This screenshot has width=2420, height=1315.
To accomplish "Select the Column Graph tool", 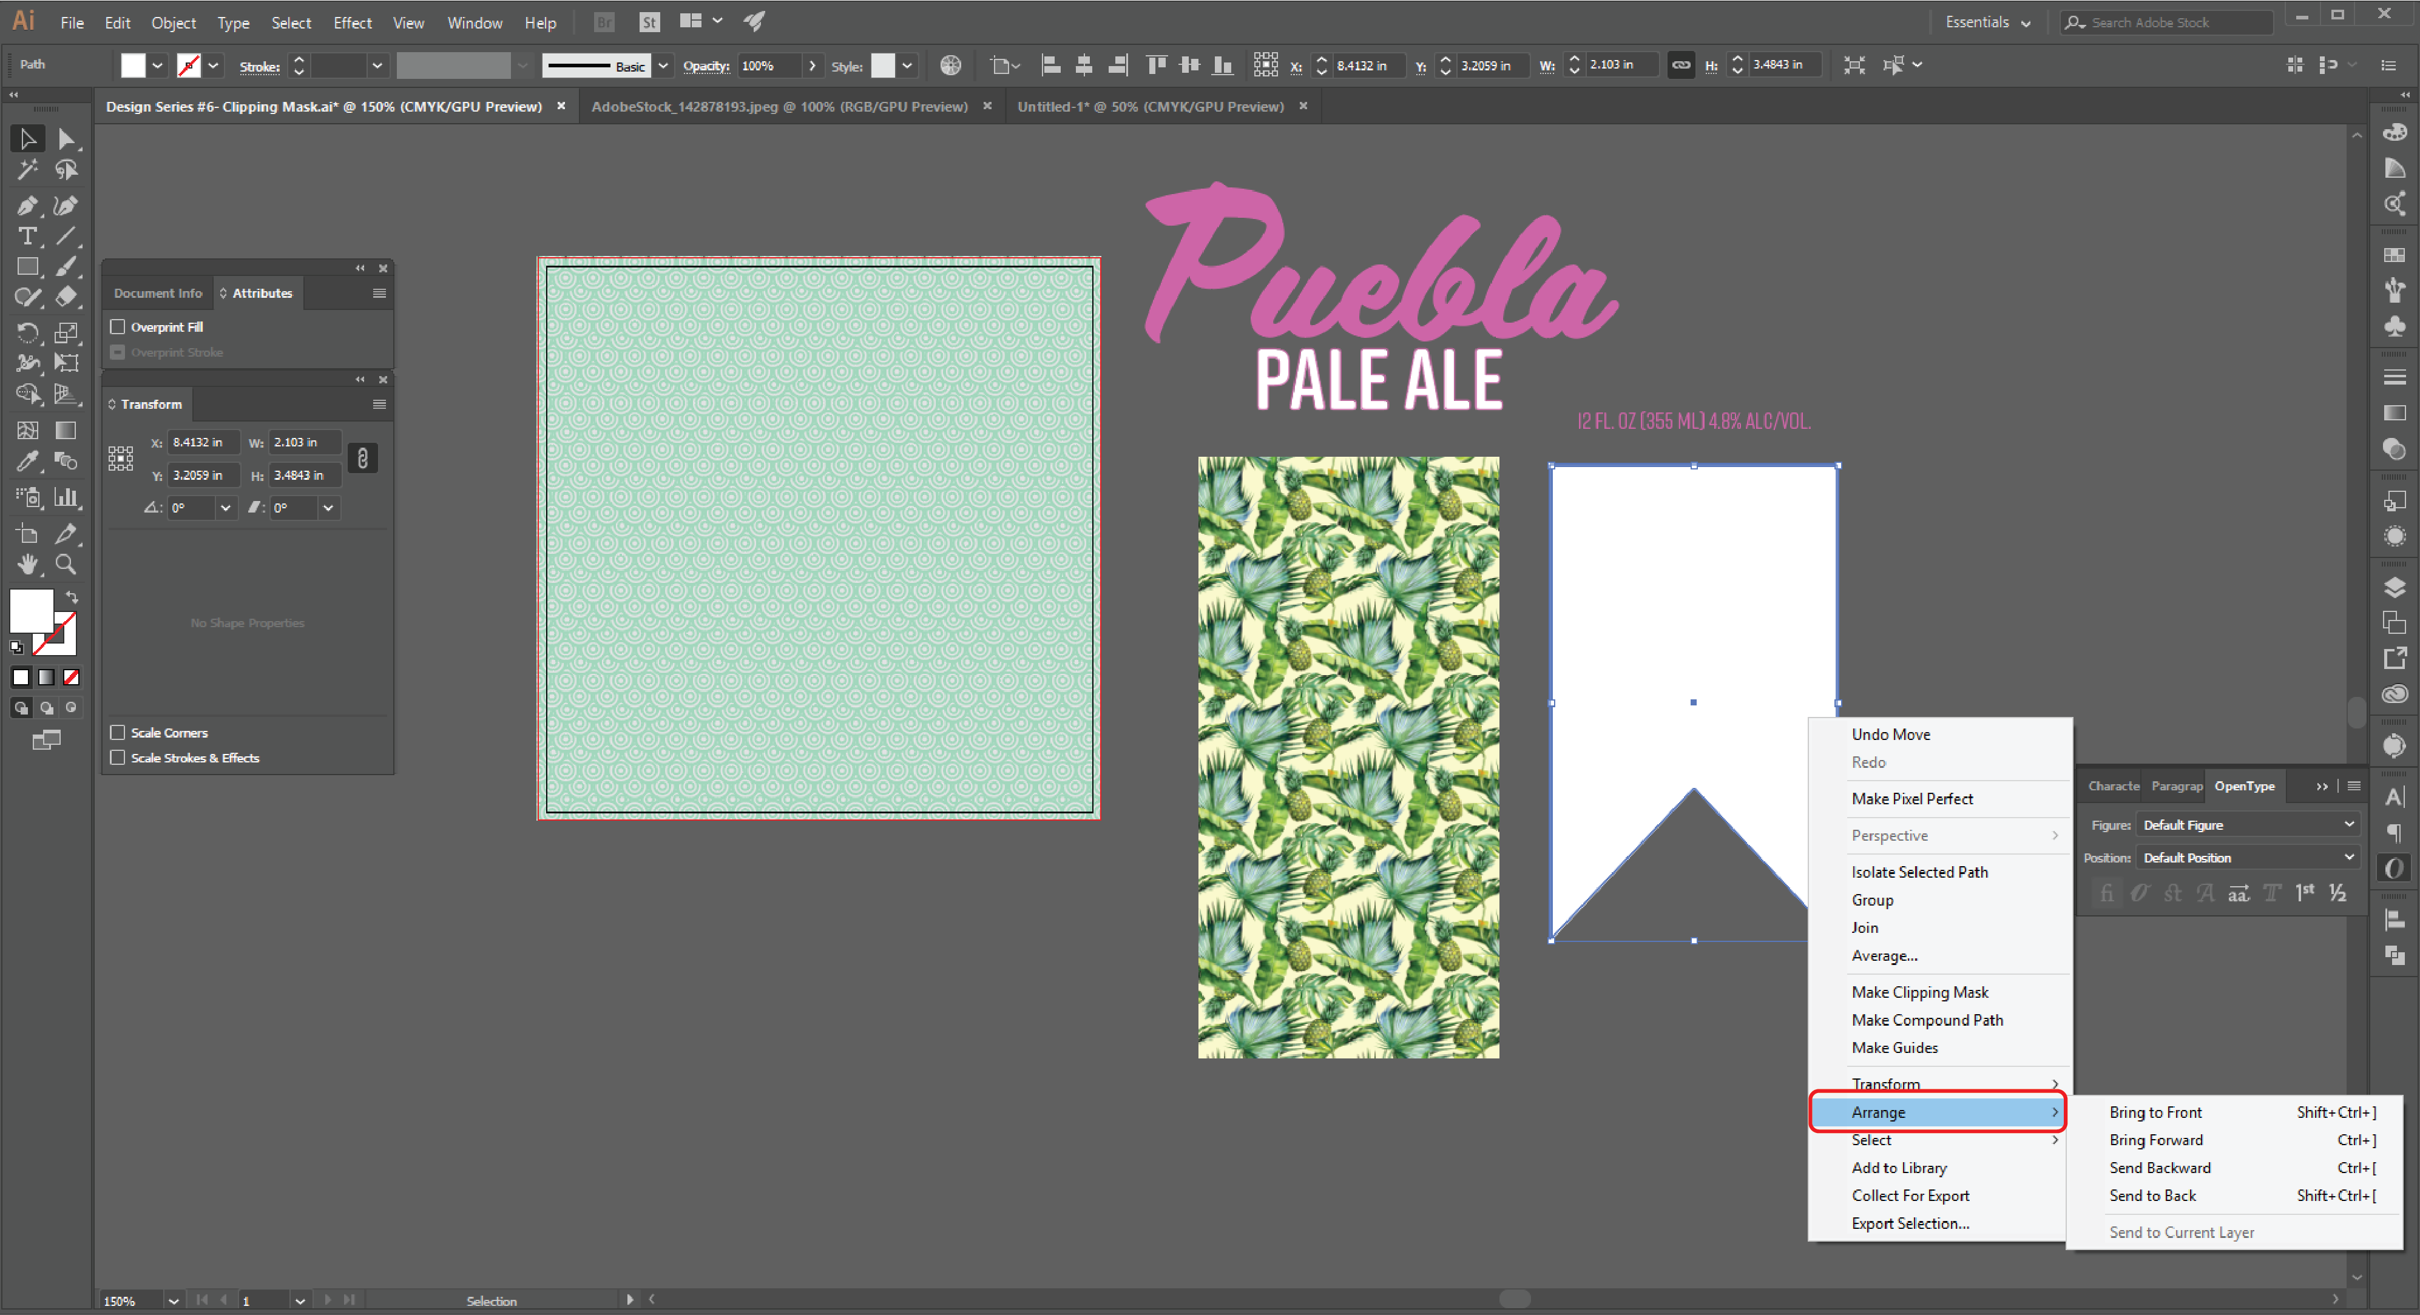I will (x=66, y=497).
